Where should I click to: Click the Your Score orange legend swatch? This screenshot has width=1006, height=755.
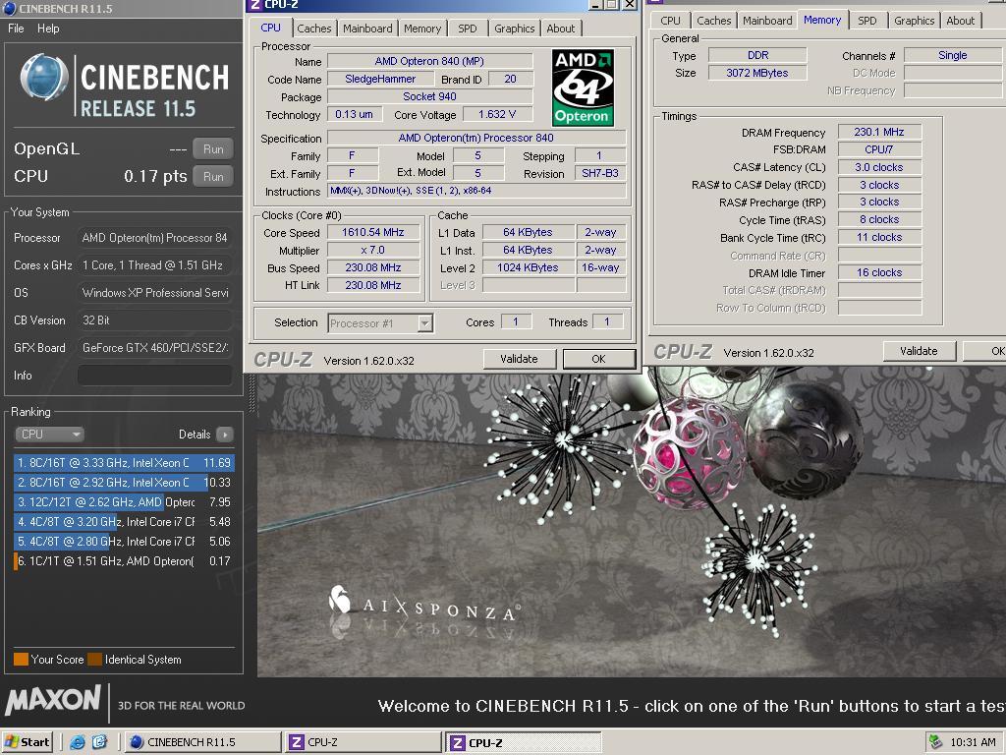pyautogui.click(x=21, y=660)
